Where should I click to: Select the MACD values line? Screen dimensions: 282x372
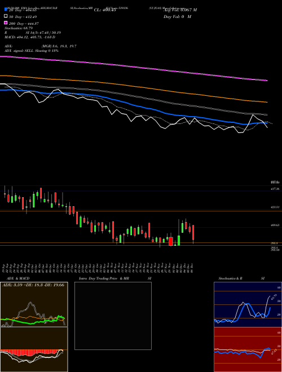[30, 37]
